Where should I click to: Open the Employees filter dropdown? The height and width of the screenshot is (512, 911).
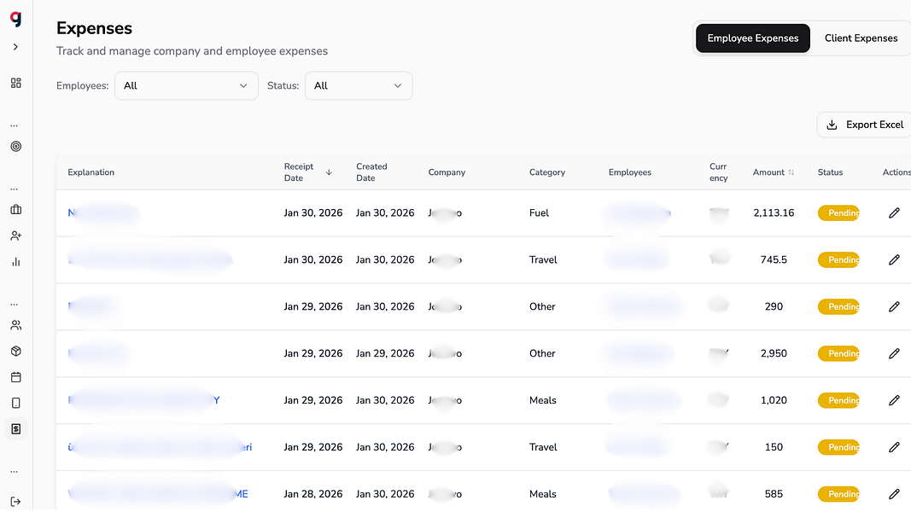point(186,85)
